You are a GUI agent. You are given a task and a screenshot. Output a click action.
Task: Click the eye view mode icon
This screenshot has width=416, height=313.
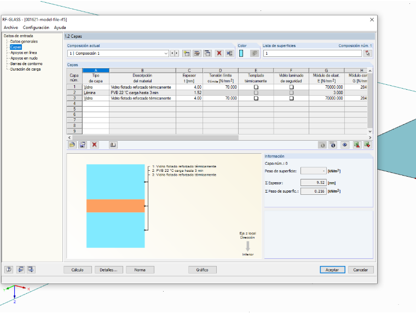pyautogui.click(x=345, y=145)
